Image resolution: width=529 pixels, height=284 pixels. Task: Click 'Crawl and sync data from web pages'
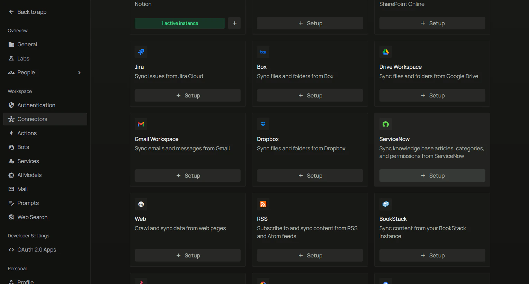(x=180, y=228)
